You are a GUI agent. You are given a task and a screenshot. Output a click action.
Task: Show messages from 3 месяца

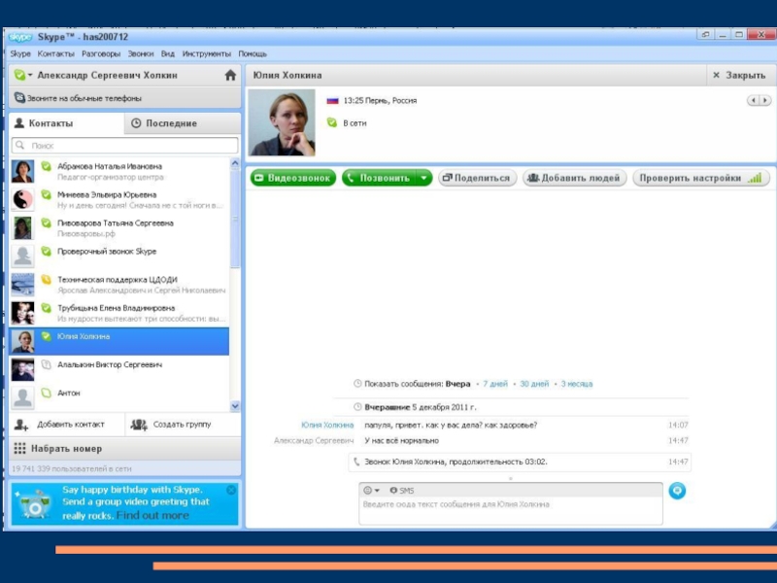577,384
